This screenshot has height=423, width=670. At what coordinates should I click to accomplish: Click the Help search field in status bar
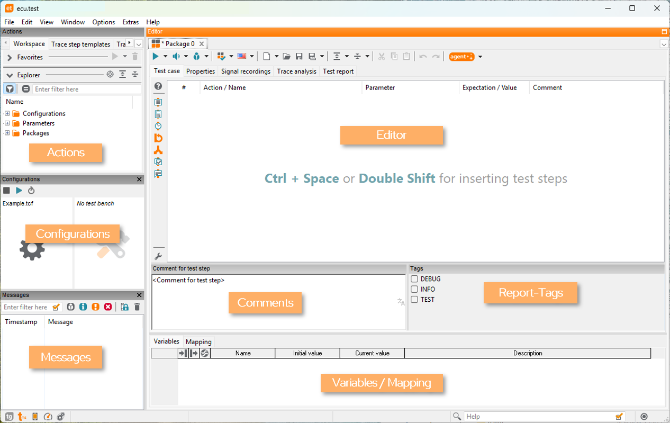click(545, 417)
